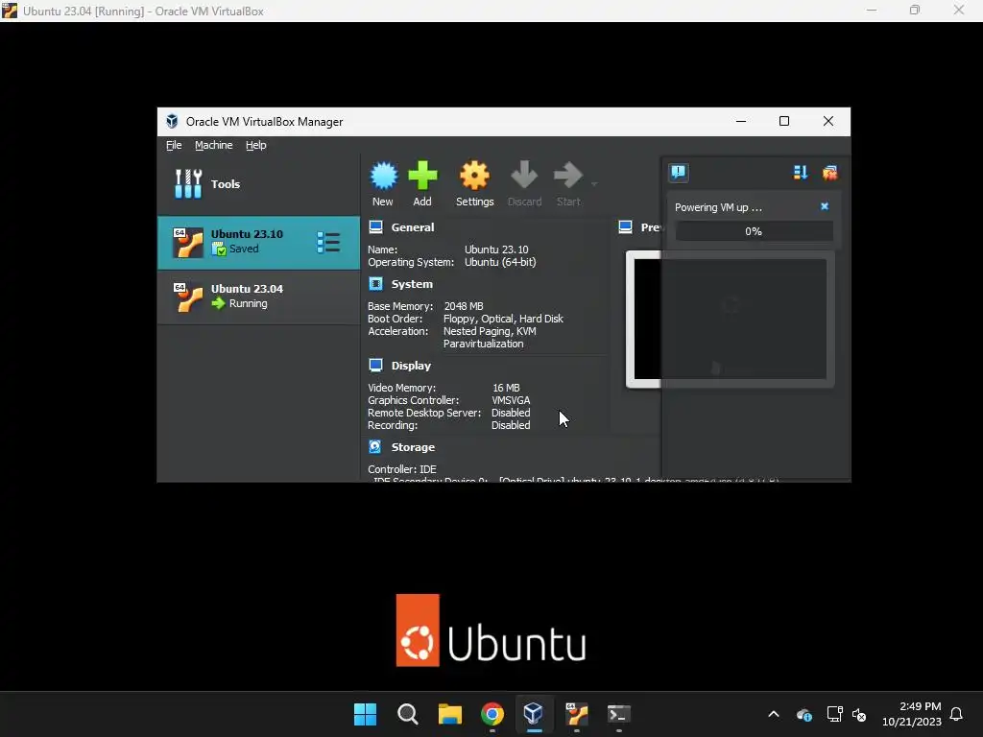The height and width of the screenshot is (737, 983).
Task: Click the 2048 MB base memory value
Action: pos(464,306)
